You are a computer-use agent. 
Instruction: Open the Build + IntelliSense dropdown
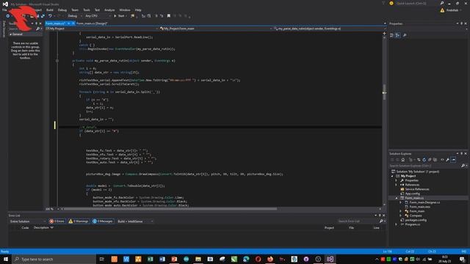[x=135, y=221]
